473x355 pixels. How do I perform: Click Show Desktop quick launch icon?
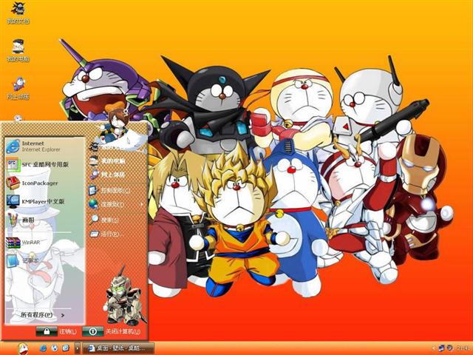(66, 348)
